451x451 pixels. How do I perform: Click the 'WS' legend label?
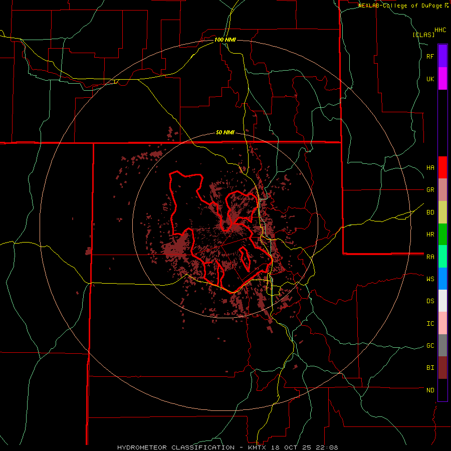pyautogui.click(x=430, y=279)
